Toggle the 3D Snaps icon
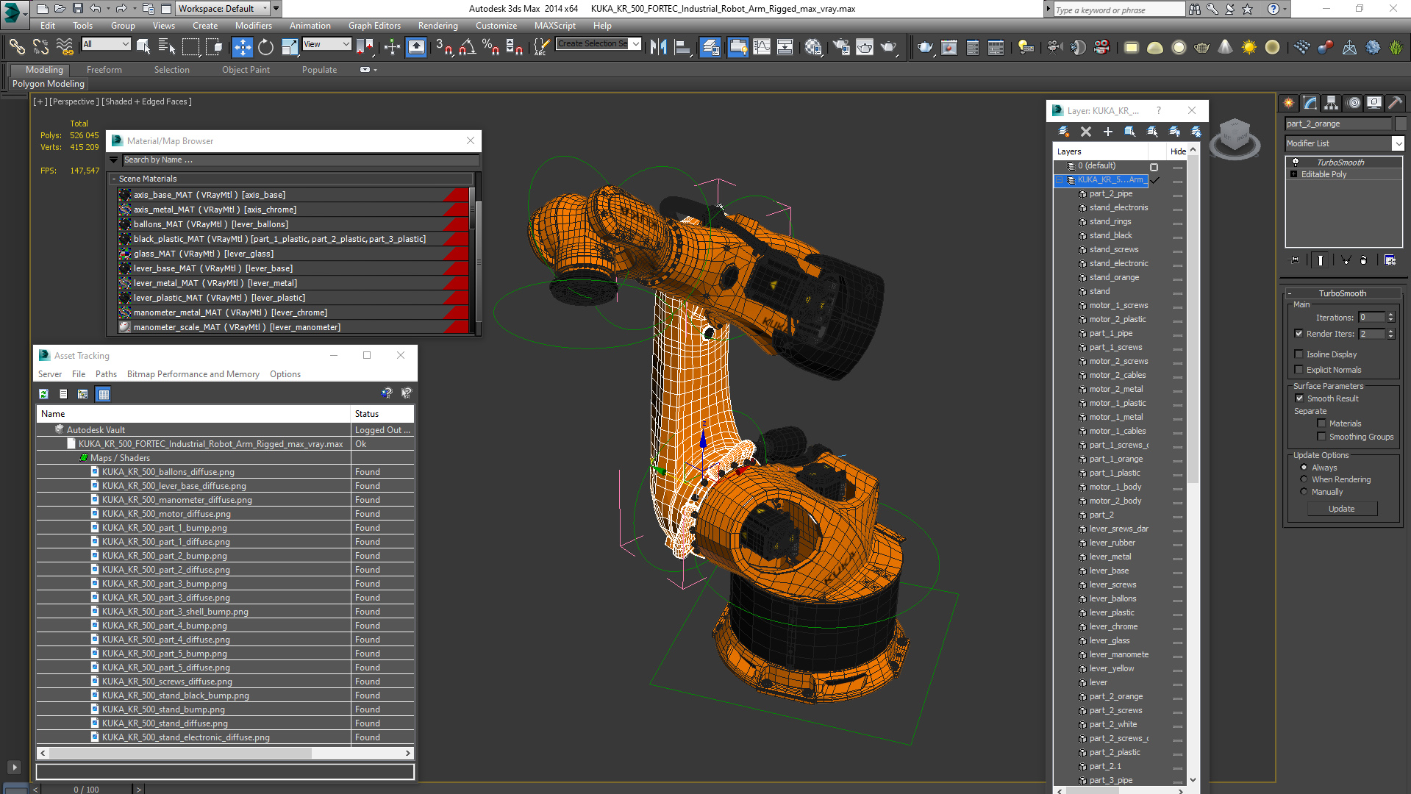The image size is (1411, 794). (x=443, y=47)
